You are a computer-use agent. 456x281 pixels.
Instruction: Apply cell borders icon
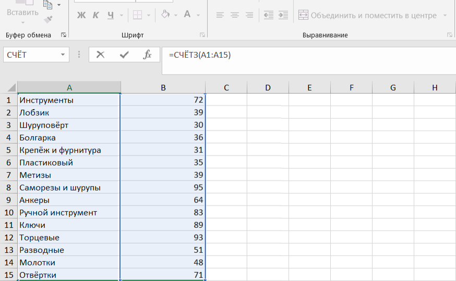click(x=137, y=15)
